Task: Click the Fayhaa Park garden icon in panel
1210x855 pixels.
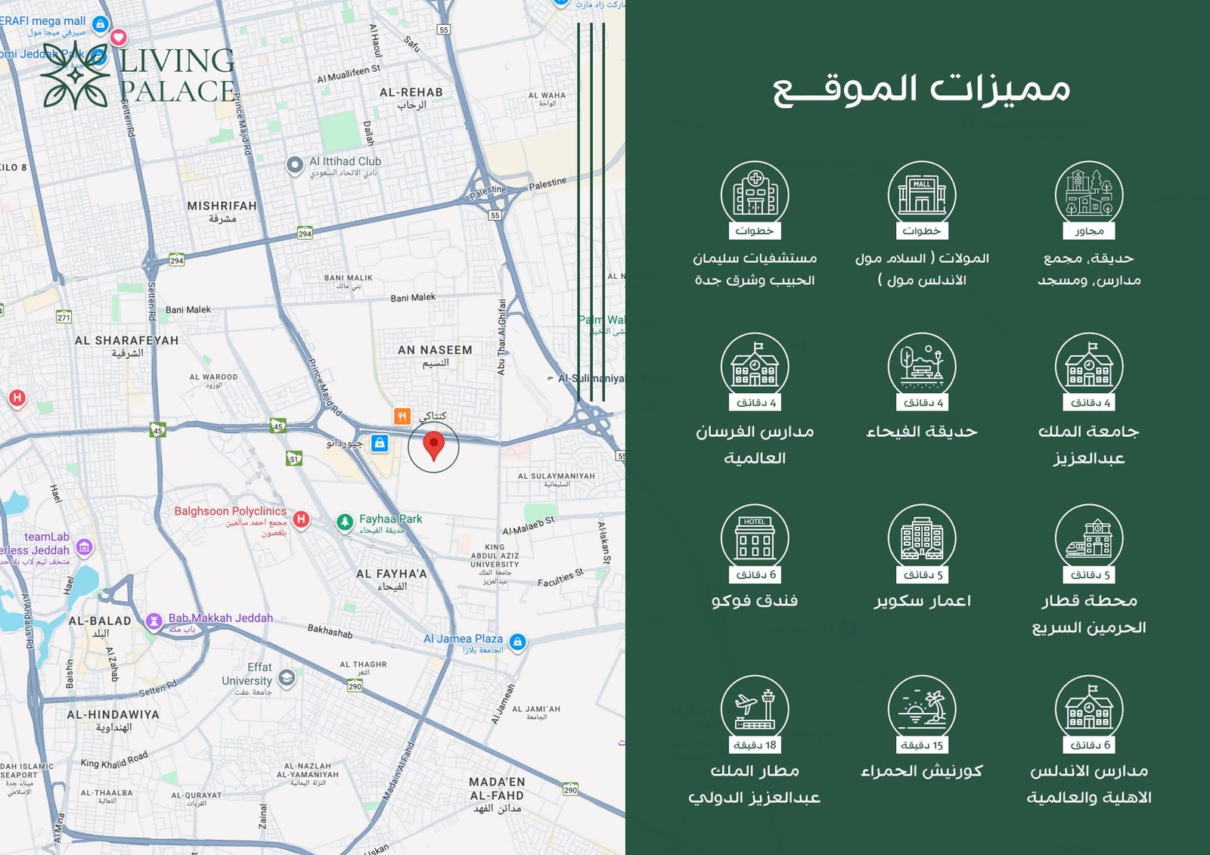Action: (x=922, y=367)
